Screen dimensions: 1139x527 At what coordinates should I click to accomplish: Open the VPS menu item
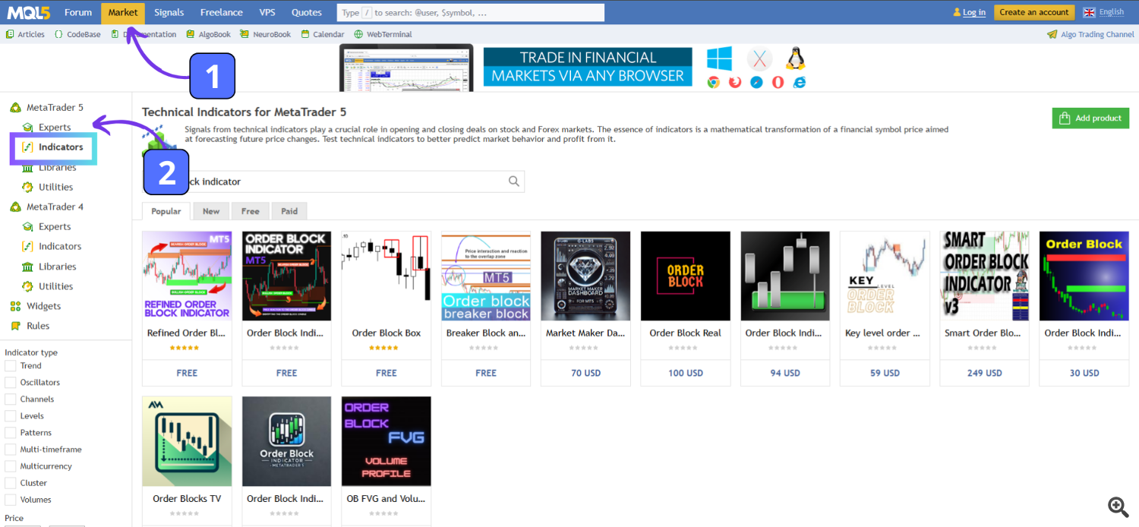[x=267, y=12]
